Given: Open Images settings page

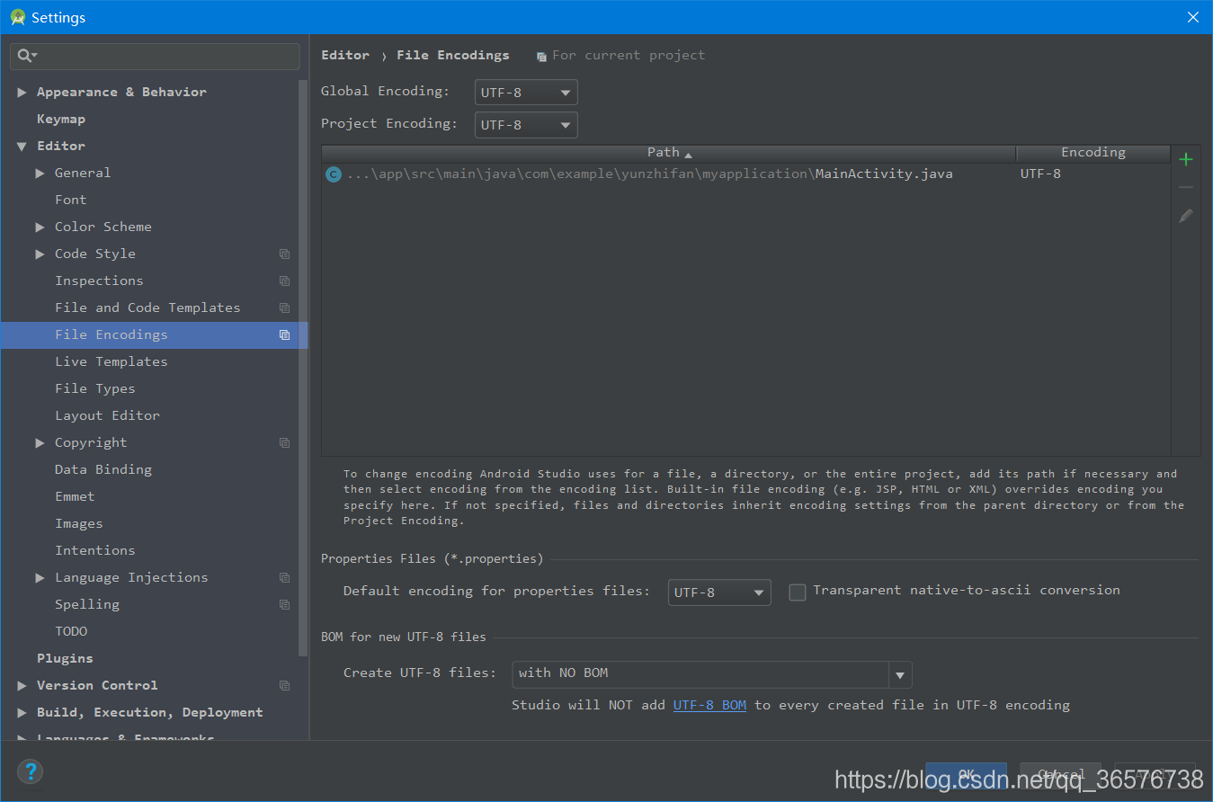Looking at the screenshot, I should point(79,523).
